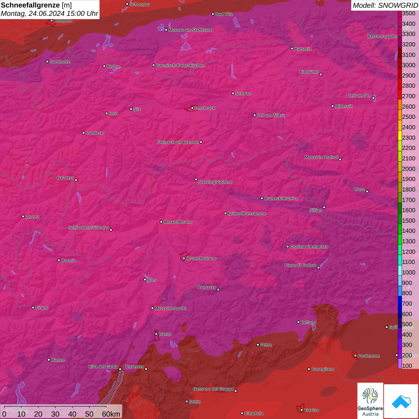Image resolution: width=419 pixels, height=419 pixels.
Task: Select the Innsbruck city marker dot
Action: (192, 108)
